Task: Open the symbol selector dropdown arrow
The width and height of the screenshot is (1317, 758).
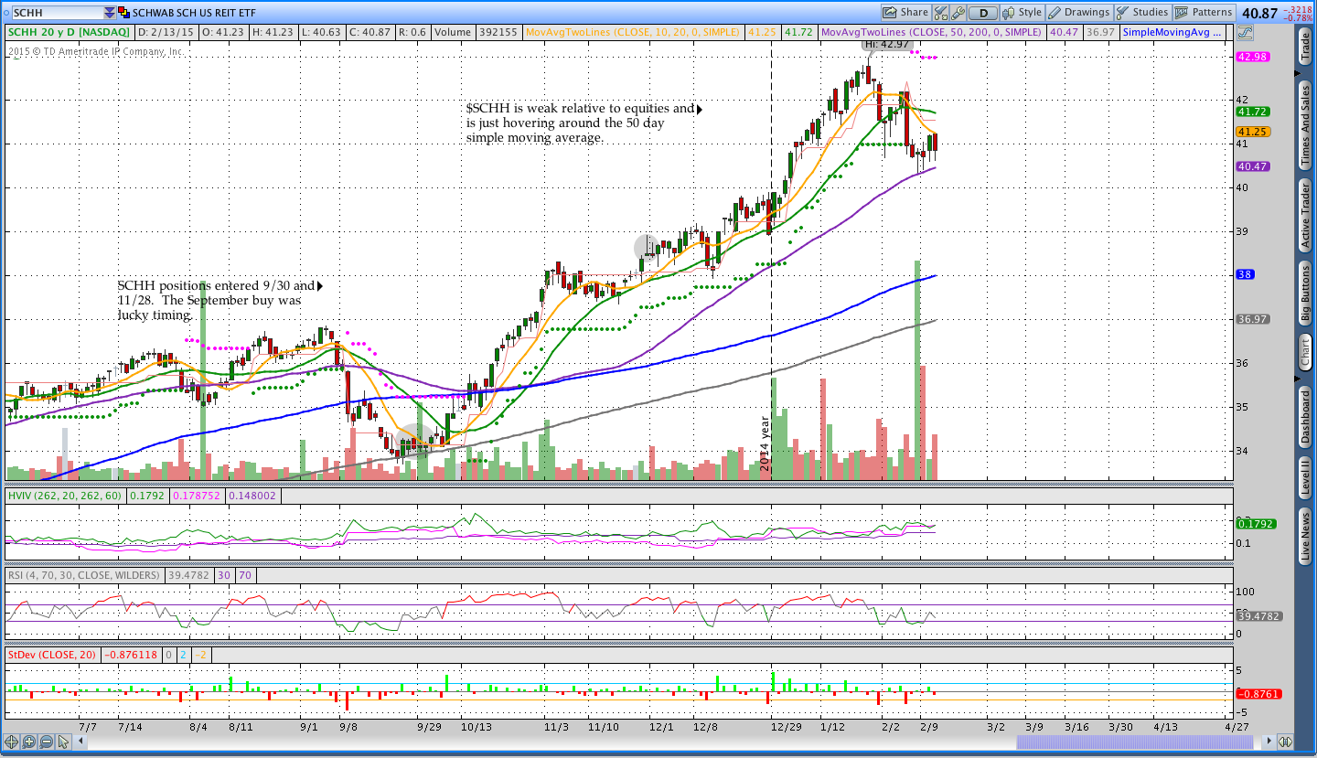Action: [110, 13]
